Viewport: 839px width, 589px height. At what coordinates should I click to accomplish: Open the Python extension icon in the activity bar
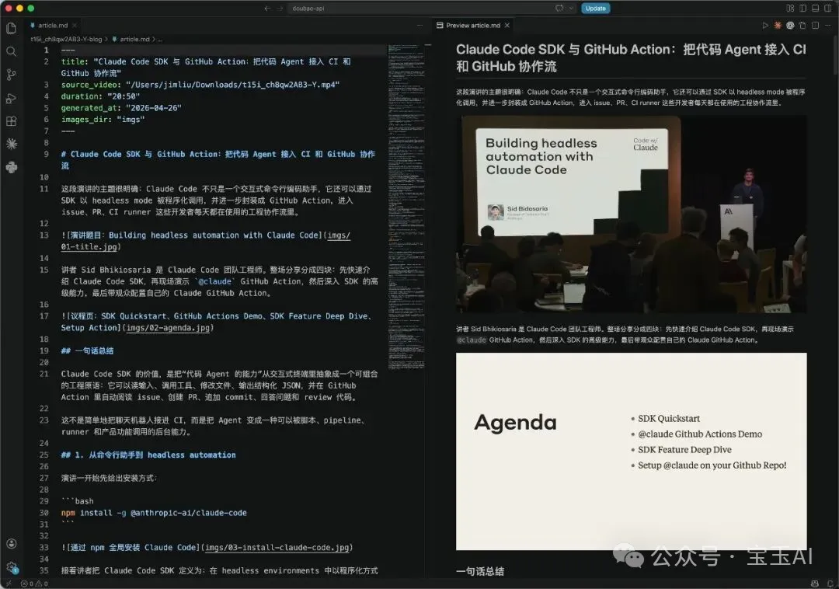[x=11, y=167]
